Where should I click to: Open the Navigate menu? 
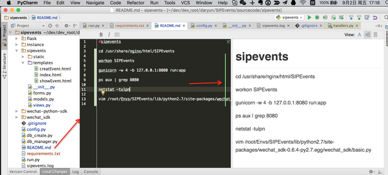click(x=95, y=3)
